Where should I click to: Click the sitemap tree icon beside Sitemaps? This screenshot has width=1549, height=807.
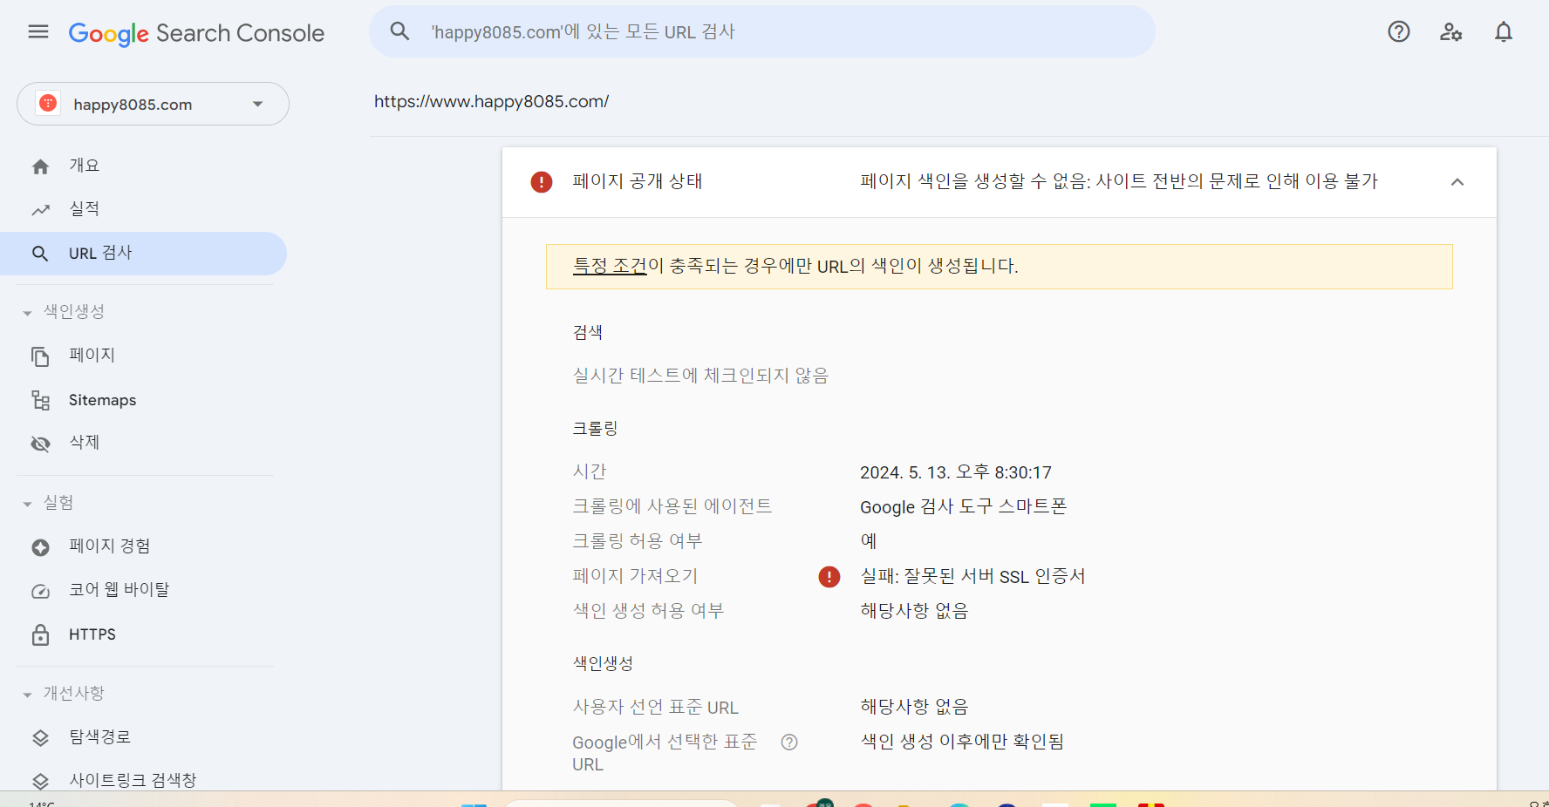pyautogui.click(x=41, y=400)
